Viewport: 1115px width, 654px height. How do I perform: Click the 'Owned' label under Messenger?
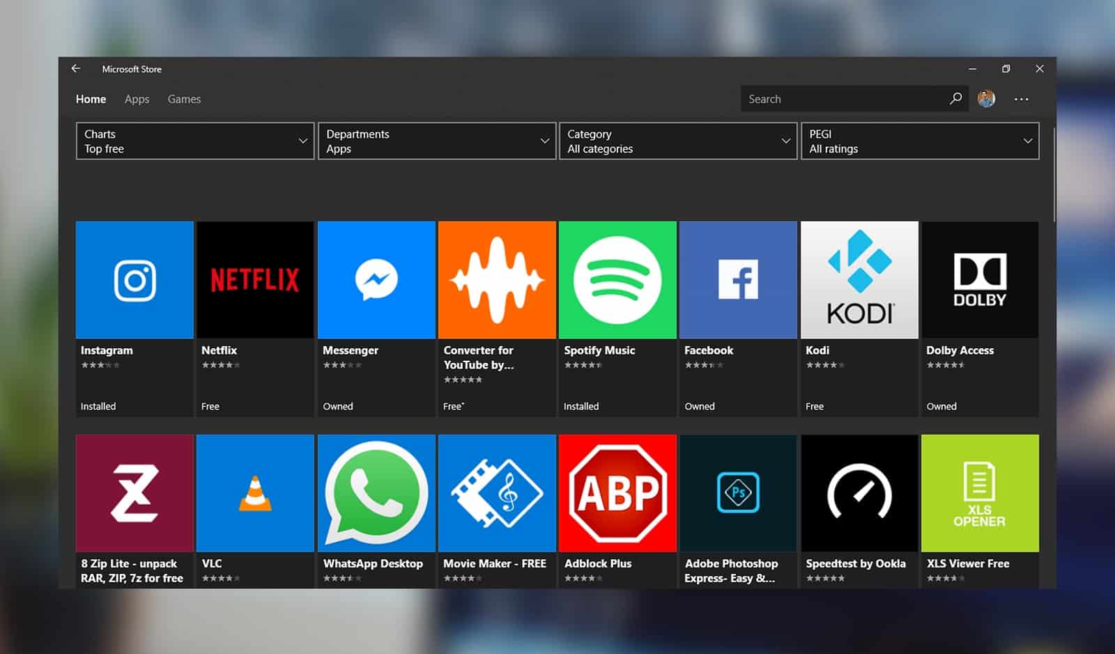tap(338, 406)
